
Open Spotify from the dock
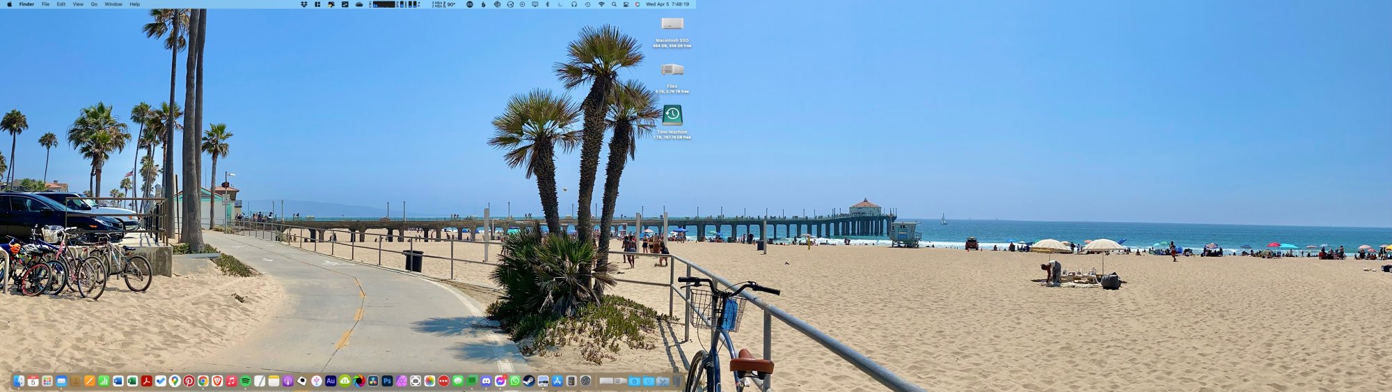click(246, 381)
